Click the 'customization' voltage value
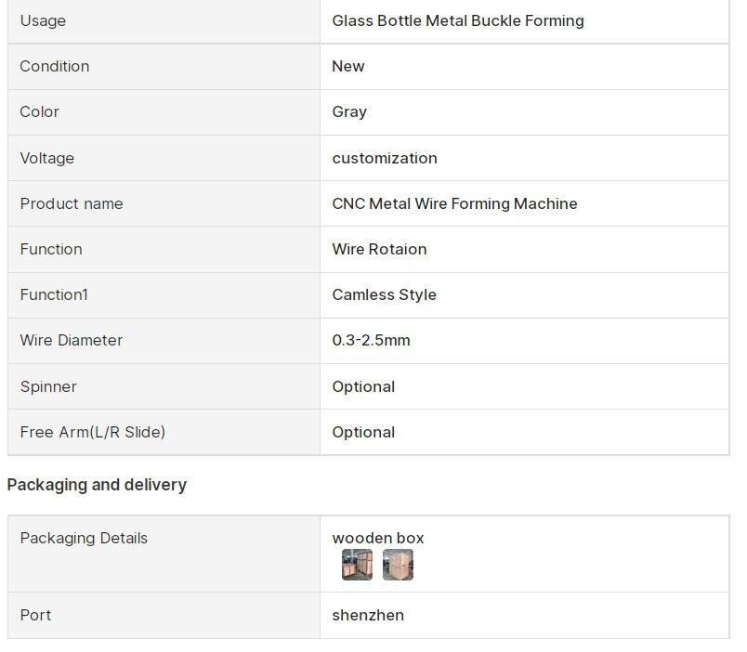Screen dimensions: 747x652 [x=384, y=158]
